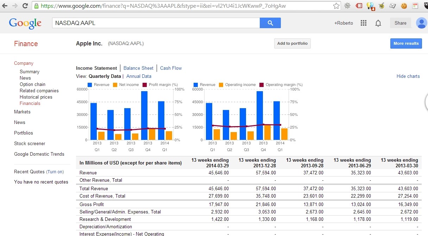Open the Google apps grid
Viewport: 428px width, 236px height.
[x=364, y=23]
